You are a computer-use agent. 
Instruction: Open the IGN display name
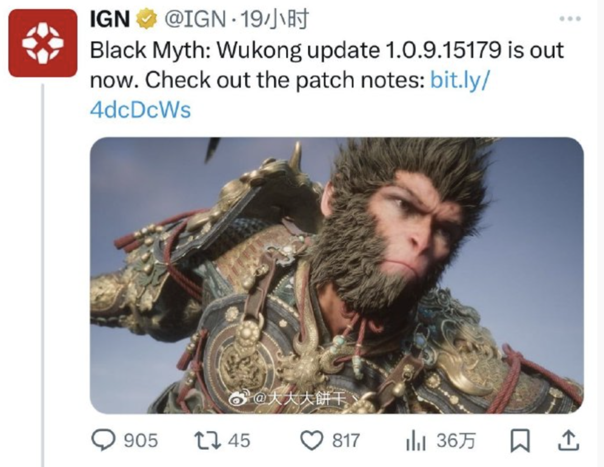110,19
